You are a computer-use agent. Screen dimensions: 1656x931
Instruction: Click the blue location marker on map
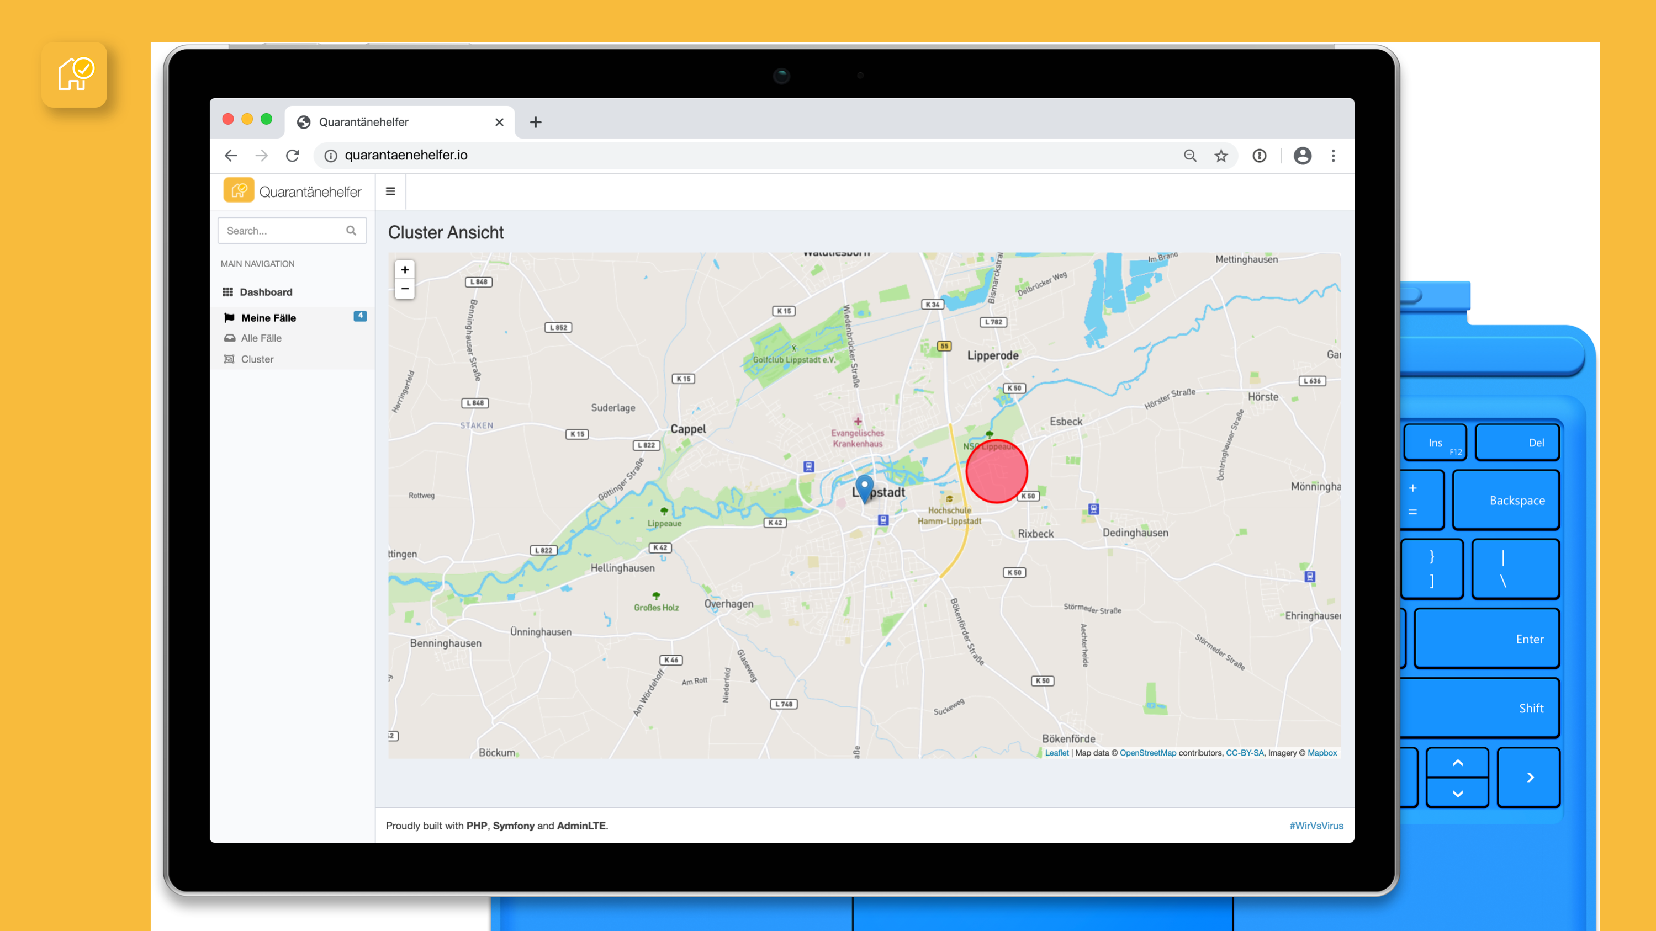click(x=865, y=487)
